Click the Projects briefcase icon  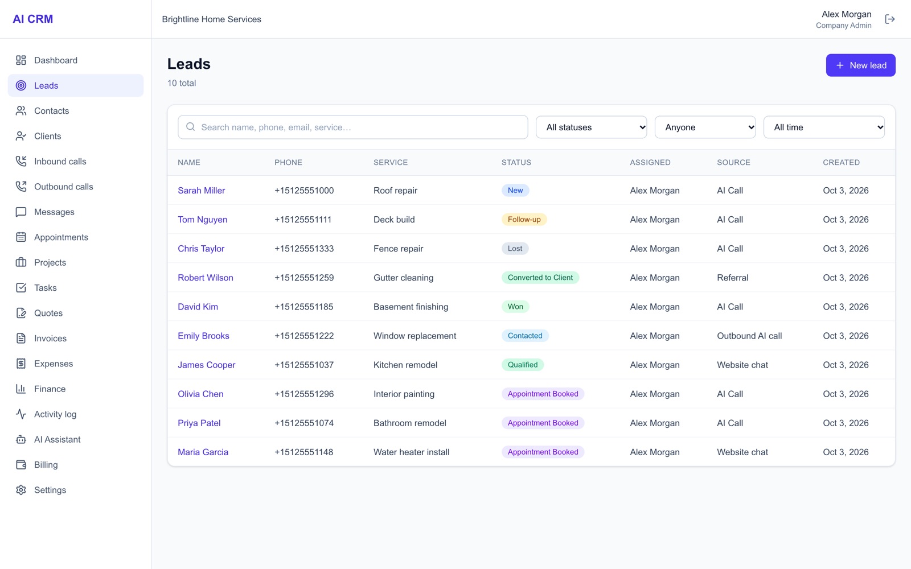[21, 262]
